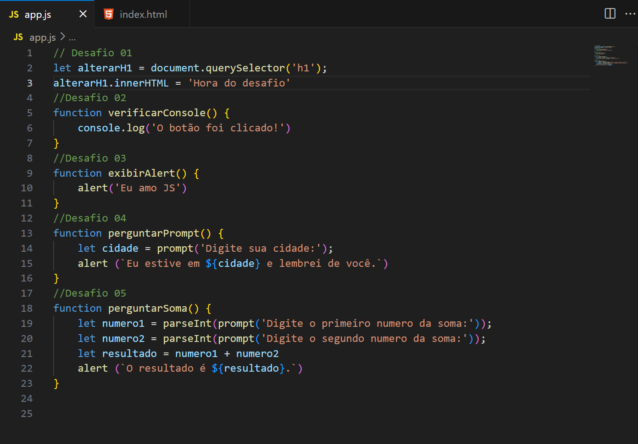Click '${cidade}' template expression on line 15
Viewport: 638px width, 444px height.
coord(233,264)
